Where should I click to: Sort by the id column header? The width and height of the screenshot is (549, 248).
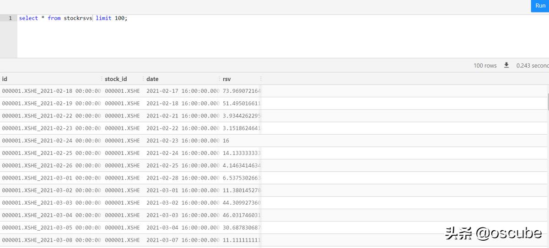tap(5, 79)
